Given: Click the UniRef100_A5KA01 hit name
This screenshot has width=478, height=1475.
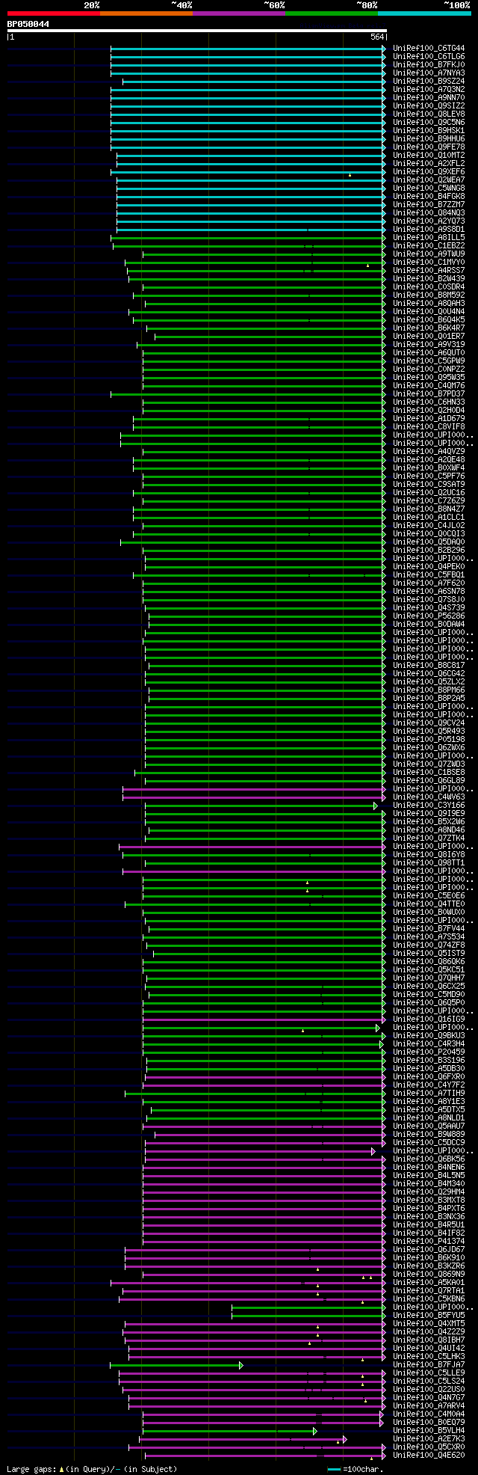Looking at the screenshot, I should tap(429, 1283).
